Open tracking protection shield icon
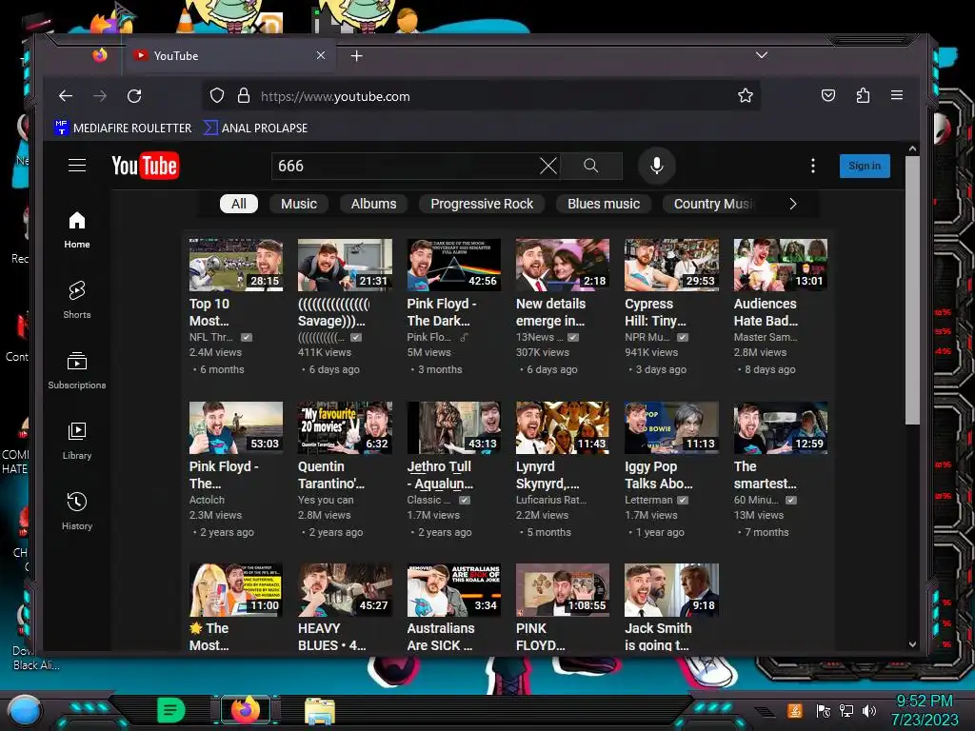 coord(216,96)
